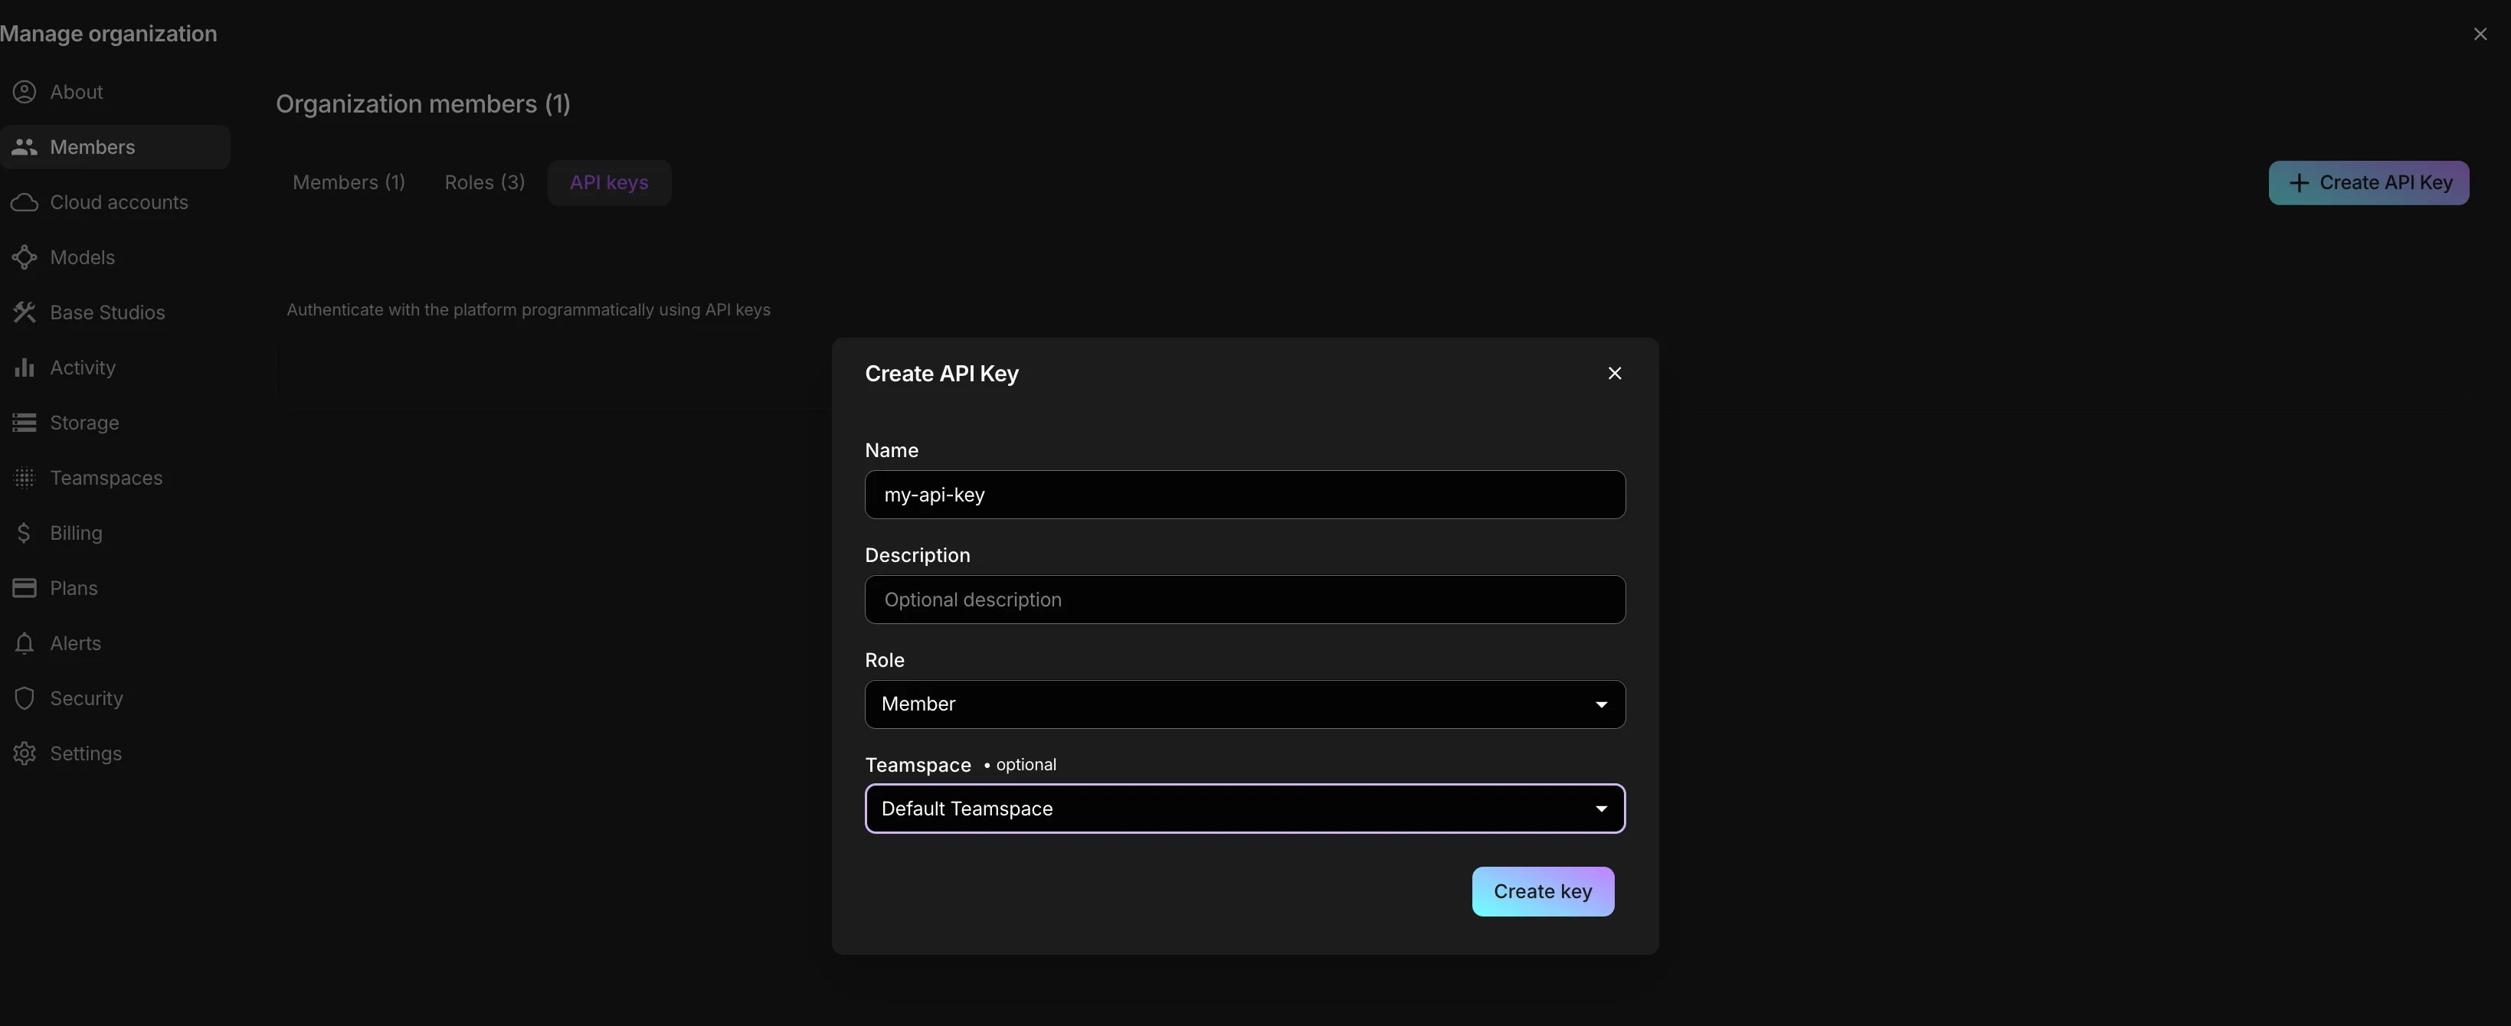Viewport: 2511px width, 1026px height.
Task: Click the About person icon in sidebar
Action: click(25, 92)
